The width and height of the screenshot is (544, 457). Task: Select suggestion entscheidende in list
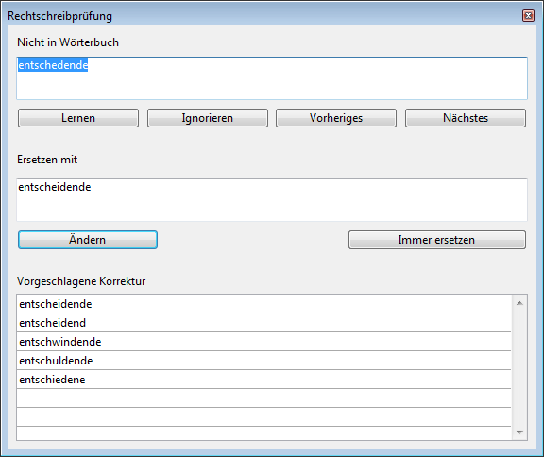(263, 304)
